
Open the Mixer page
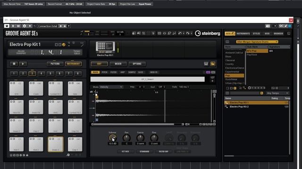[x=118, y=64]
